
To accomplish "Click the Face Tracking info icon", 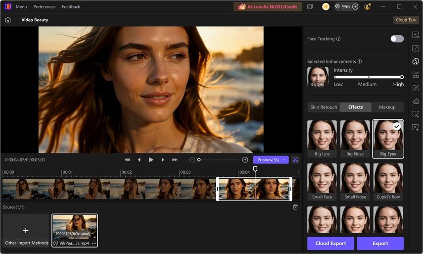I will (338, 39).
